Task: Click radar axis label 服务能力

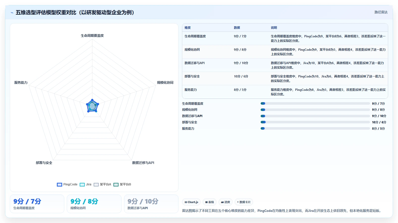Action: pyautogui.click(x=21, y=83)
